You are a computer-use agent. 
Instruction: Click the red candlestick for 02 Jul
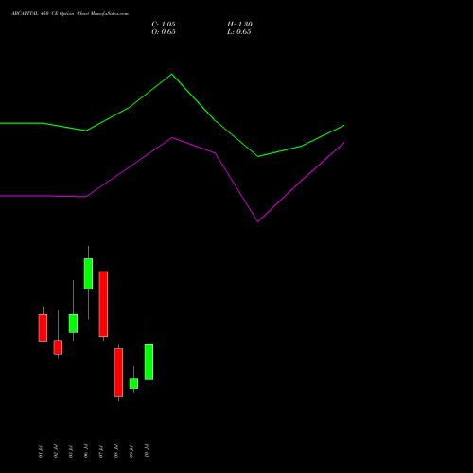58,347
